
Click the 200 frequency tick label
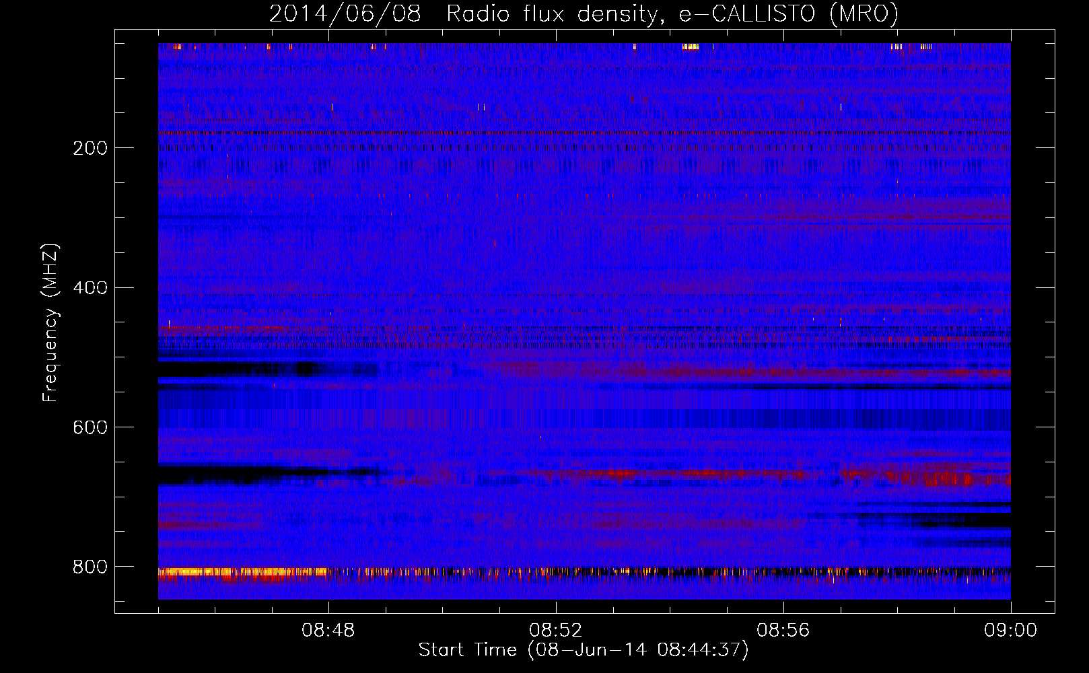pos(90,148)
